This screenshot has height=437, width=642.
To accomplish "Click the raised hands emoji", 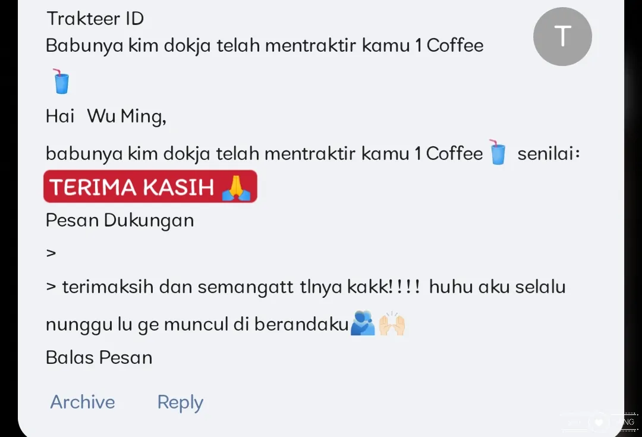I will pos(392,323).
